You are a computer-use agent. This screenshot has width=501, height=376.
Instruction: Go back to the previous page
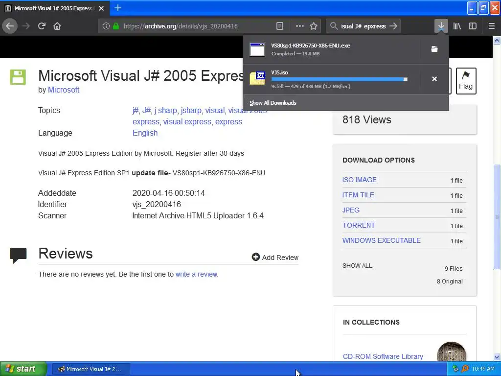(10, 26)
